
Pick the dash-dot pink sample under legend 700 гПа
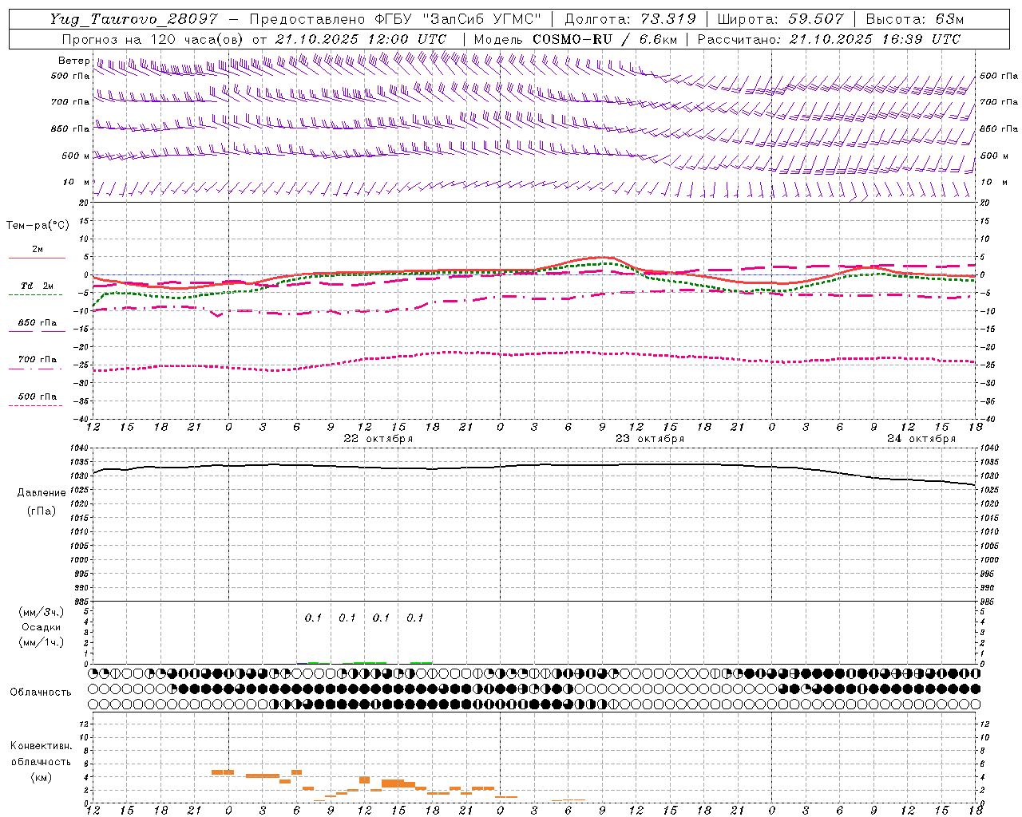36,369
